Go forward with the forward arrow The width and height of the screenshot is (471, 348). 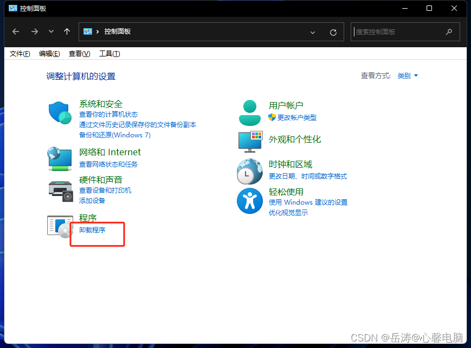pyautogui.click(x=35, y=31)
